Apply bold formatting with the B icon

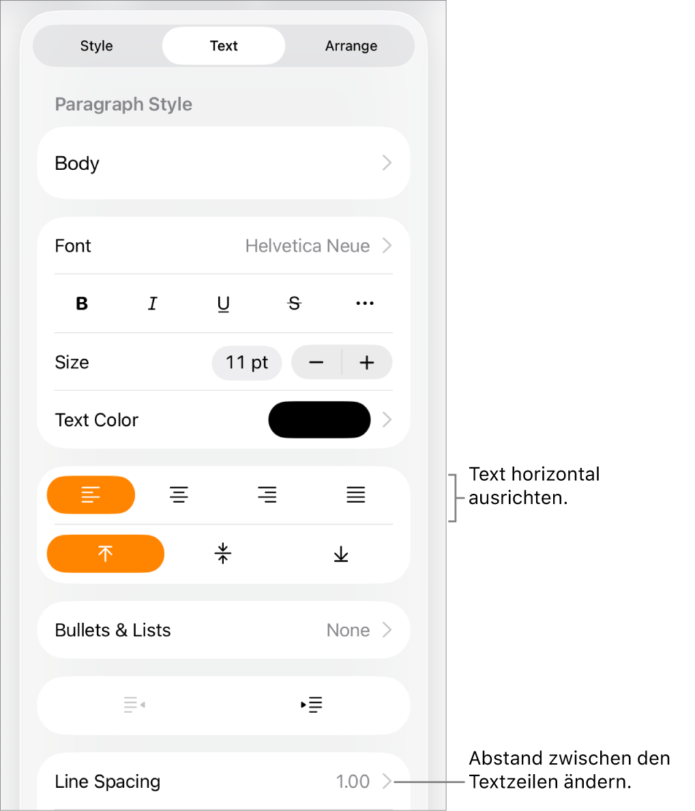81,304
